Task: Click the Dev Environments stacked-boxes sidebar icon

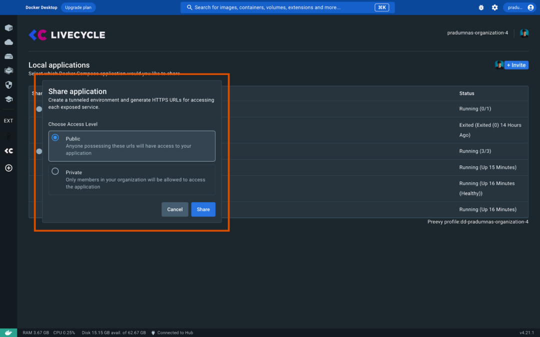Action: [x=8, y=70]
